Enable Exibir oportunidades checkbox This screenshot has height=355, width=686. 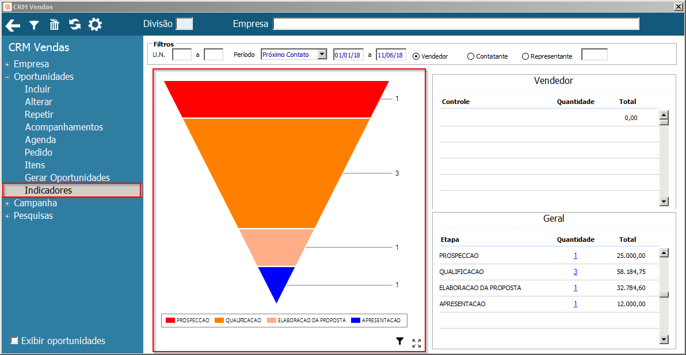point(14,341)
